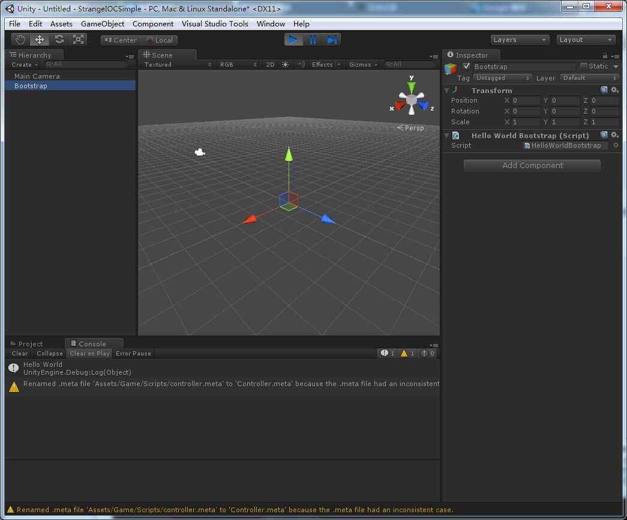Select the Rotate tool
This screenshot has width=627, height=520.
click(59, 40)
